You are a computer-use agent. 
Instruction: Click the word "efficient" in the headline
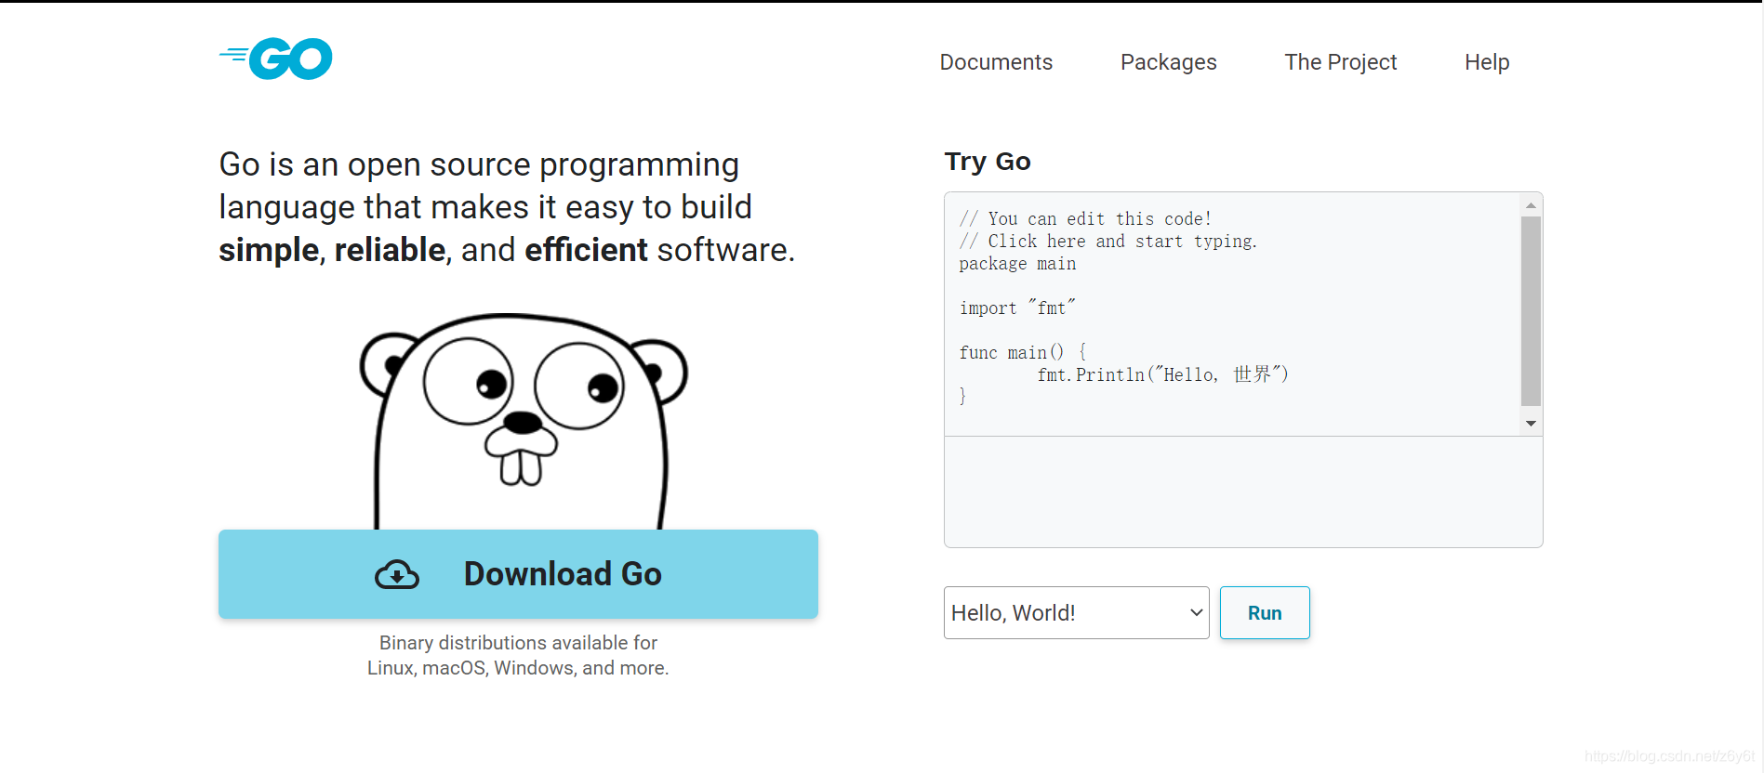click(586, 250)
